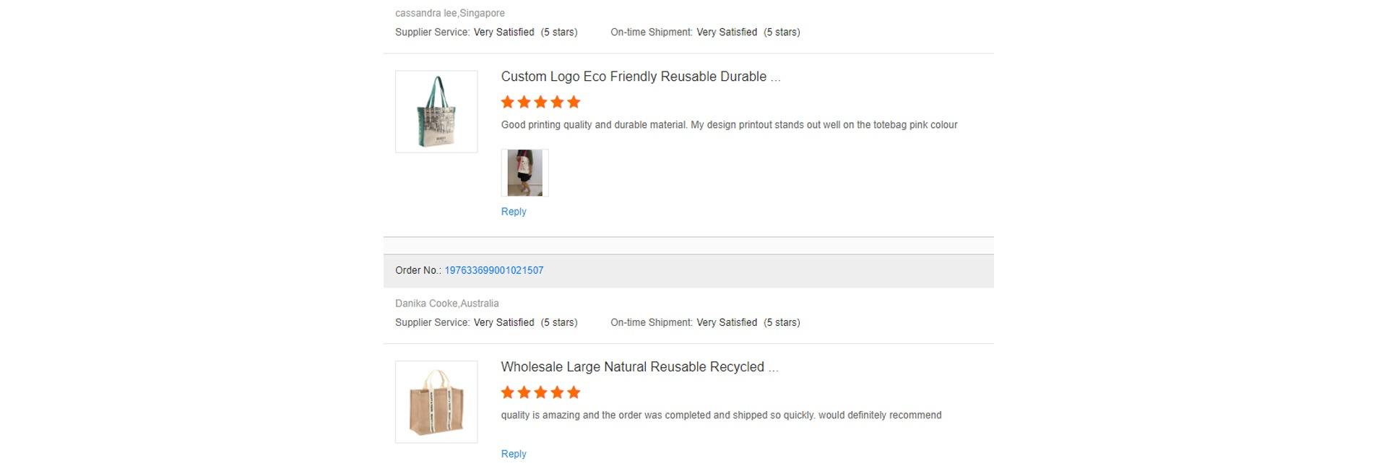Click the first star of the Wholesale Large review rating
The width and height of the screenshot is (1387, 469).
[x=508, y=392]
